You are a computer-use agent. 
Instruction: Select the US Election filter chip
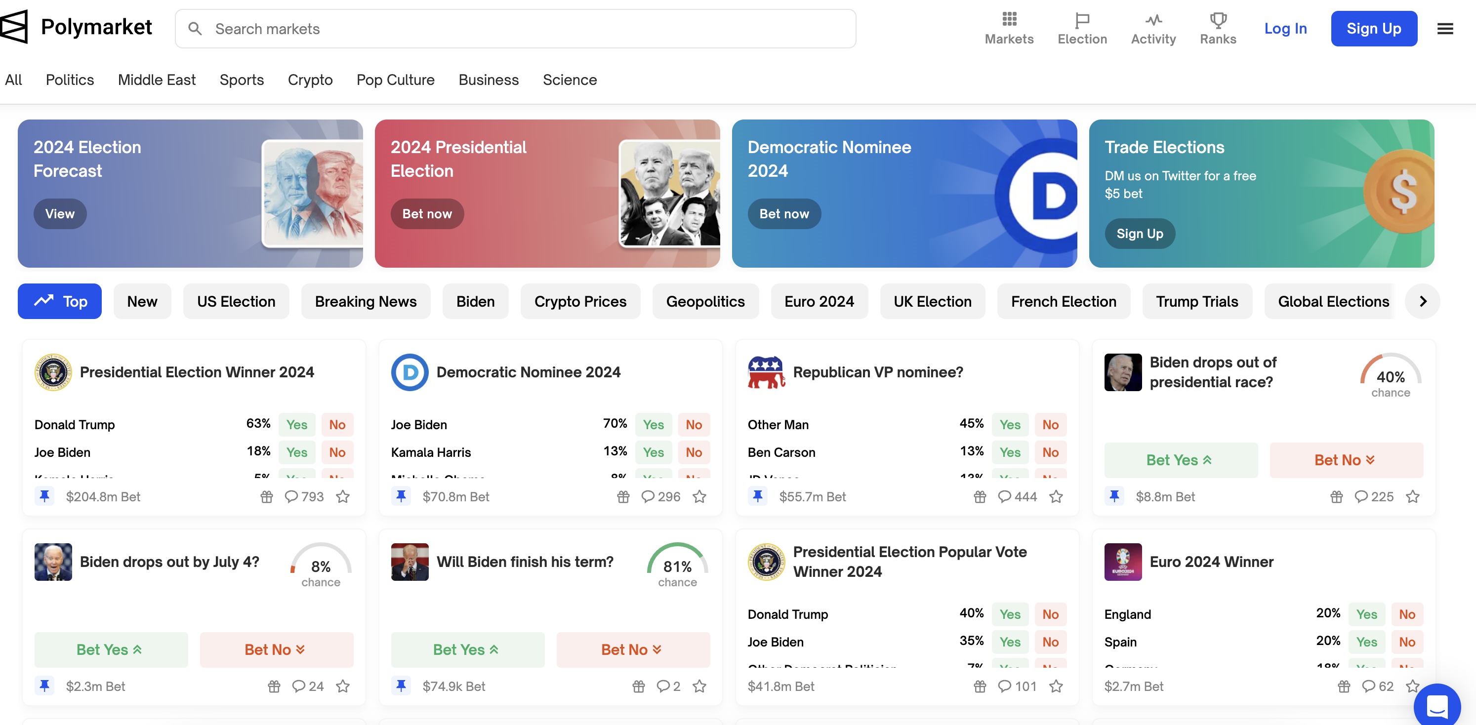[236, 301]
